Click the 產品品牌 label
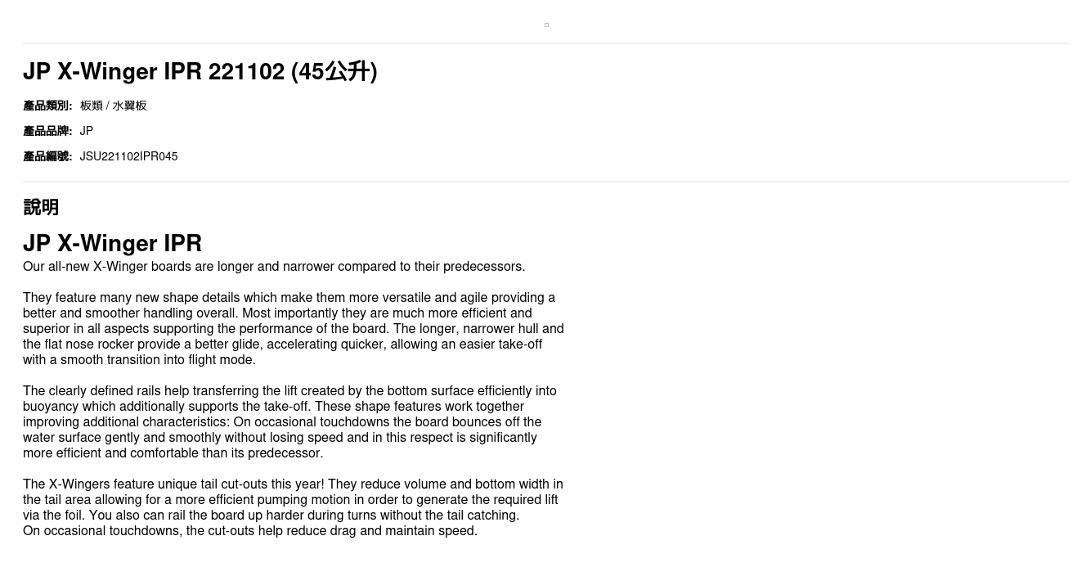This screenshot has height=563, width=1086. pyautogui.click(x=47, y=131)
